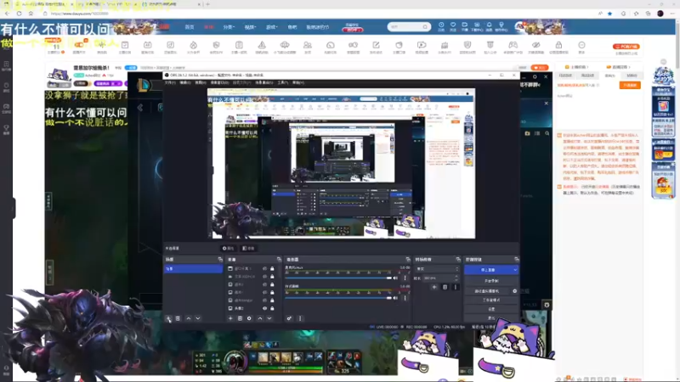Go to Douyu home (首页) tab
Viewport: 680px width, 382px height.
pos(190,27)
